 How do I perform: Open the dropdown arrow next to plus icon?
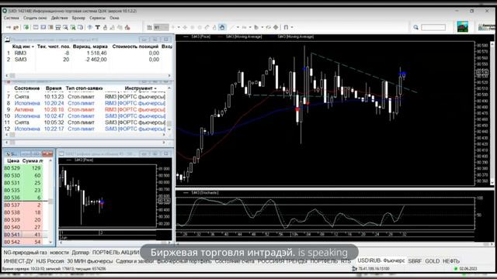click(x=179, y=28)
